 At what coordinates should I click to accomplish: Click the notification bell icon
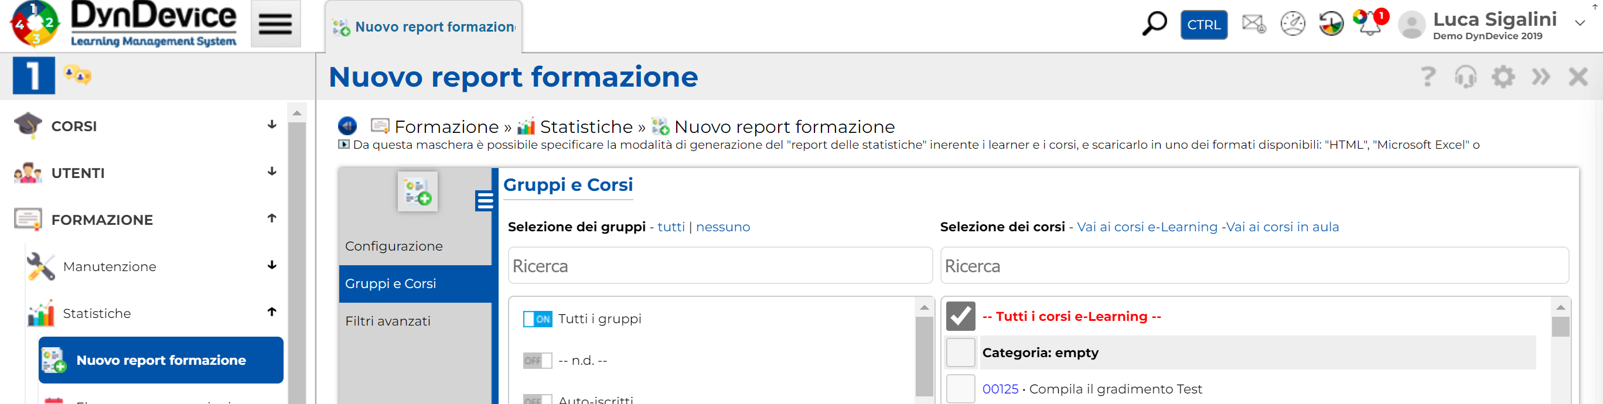click(1370, 24)
